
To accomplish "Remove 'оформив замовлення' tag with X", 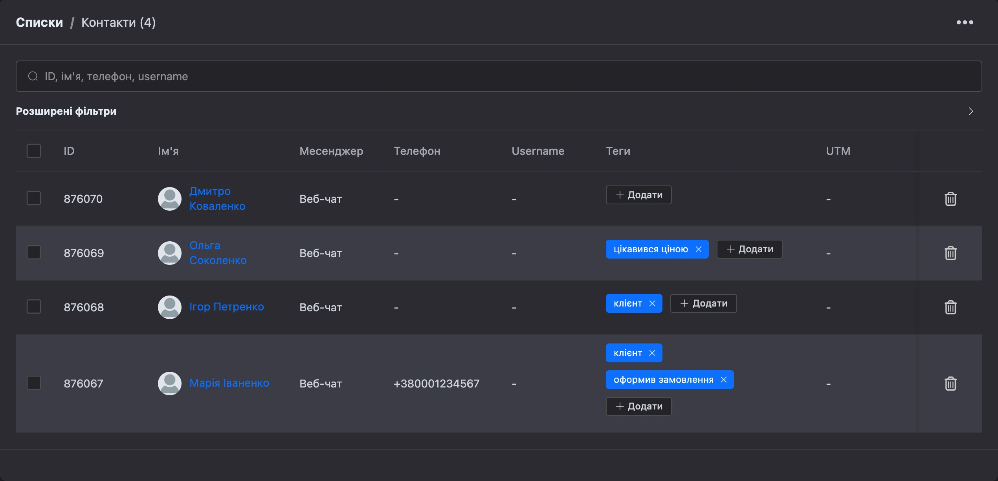I will (724, 380).
